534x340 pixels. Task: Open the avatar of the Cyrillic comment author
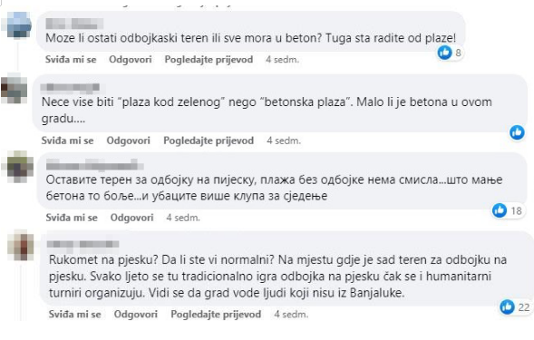pos(20,167)
